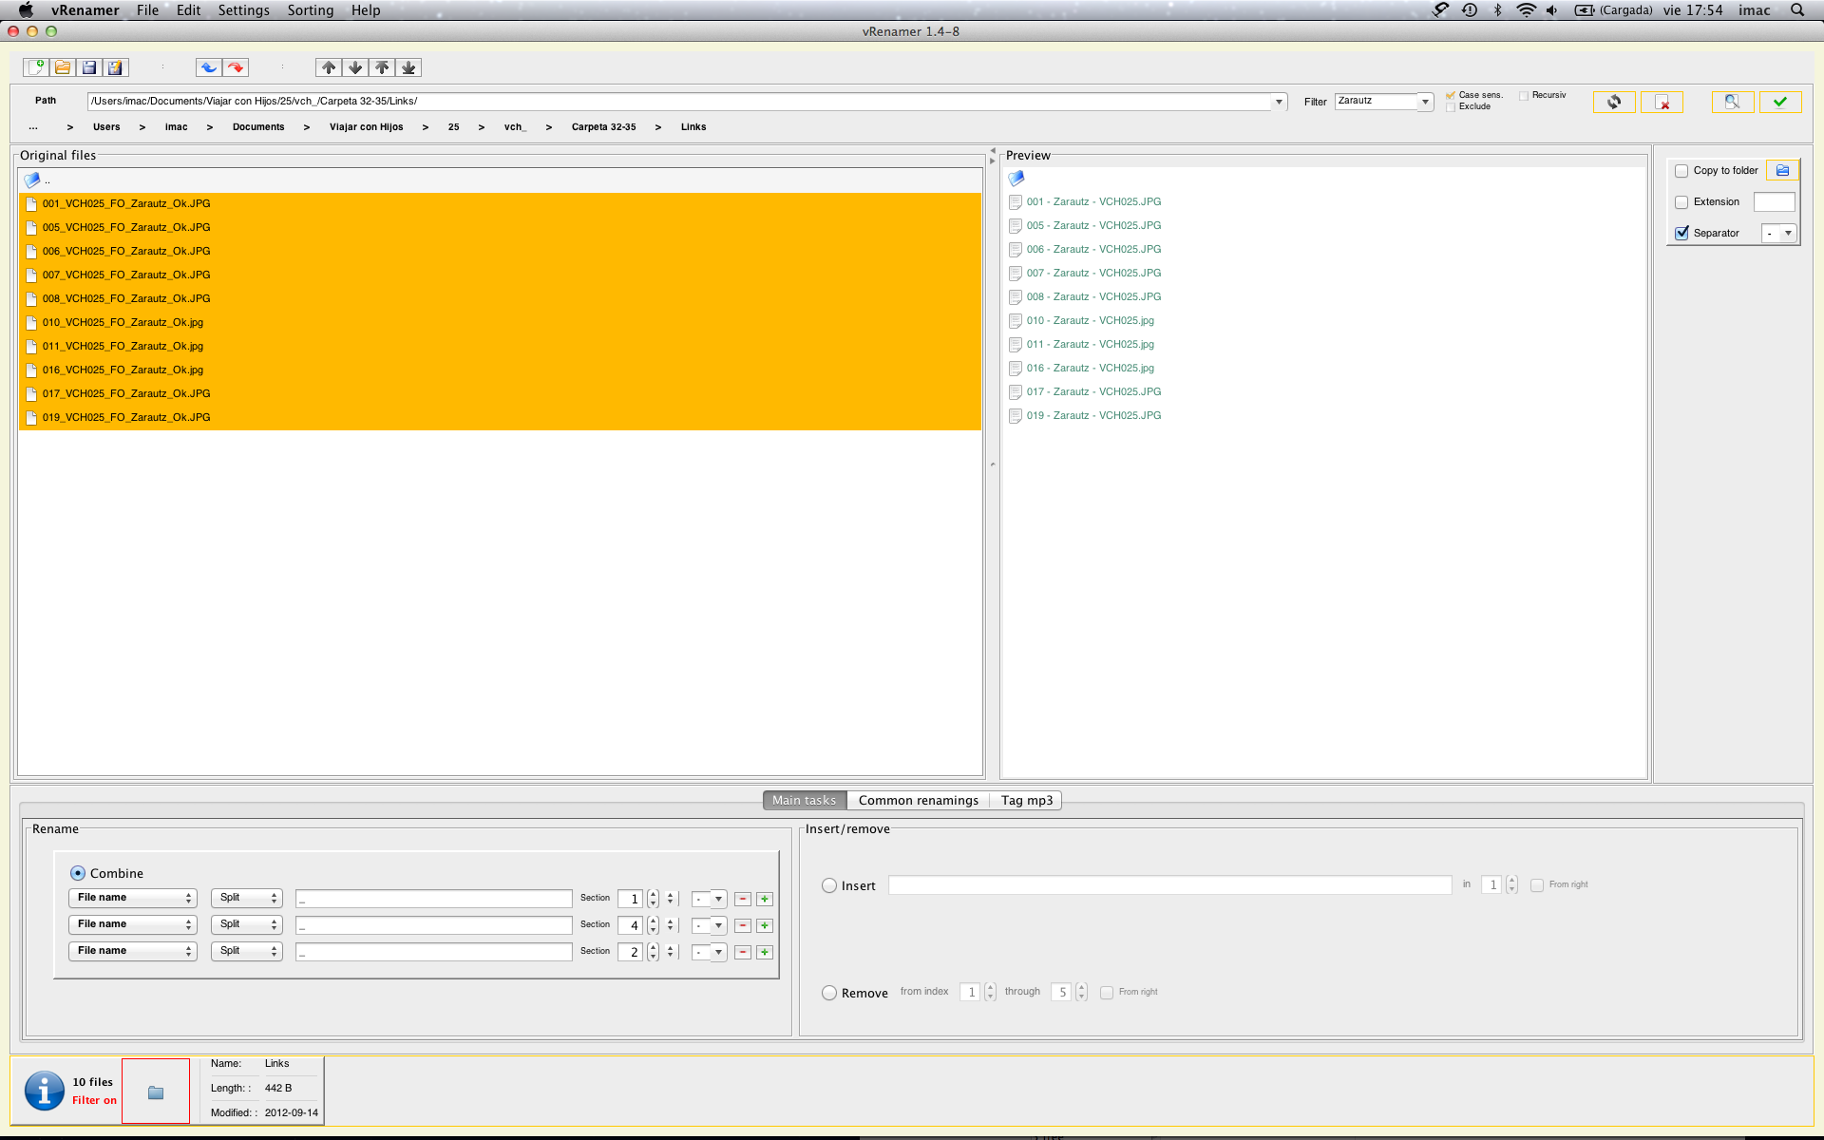Click the move to bottom arrow icon
The image size is (1824, 1140).
(x=408, y=67)
